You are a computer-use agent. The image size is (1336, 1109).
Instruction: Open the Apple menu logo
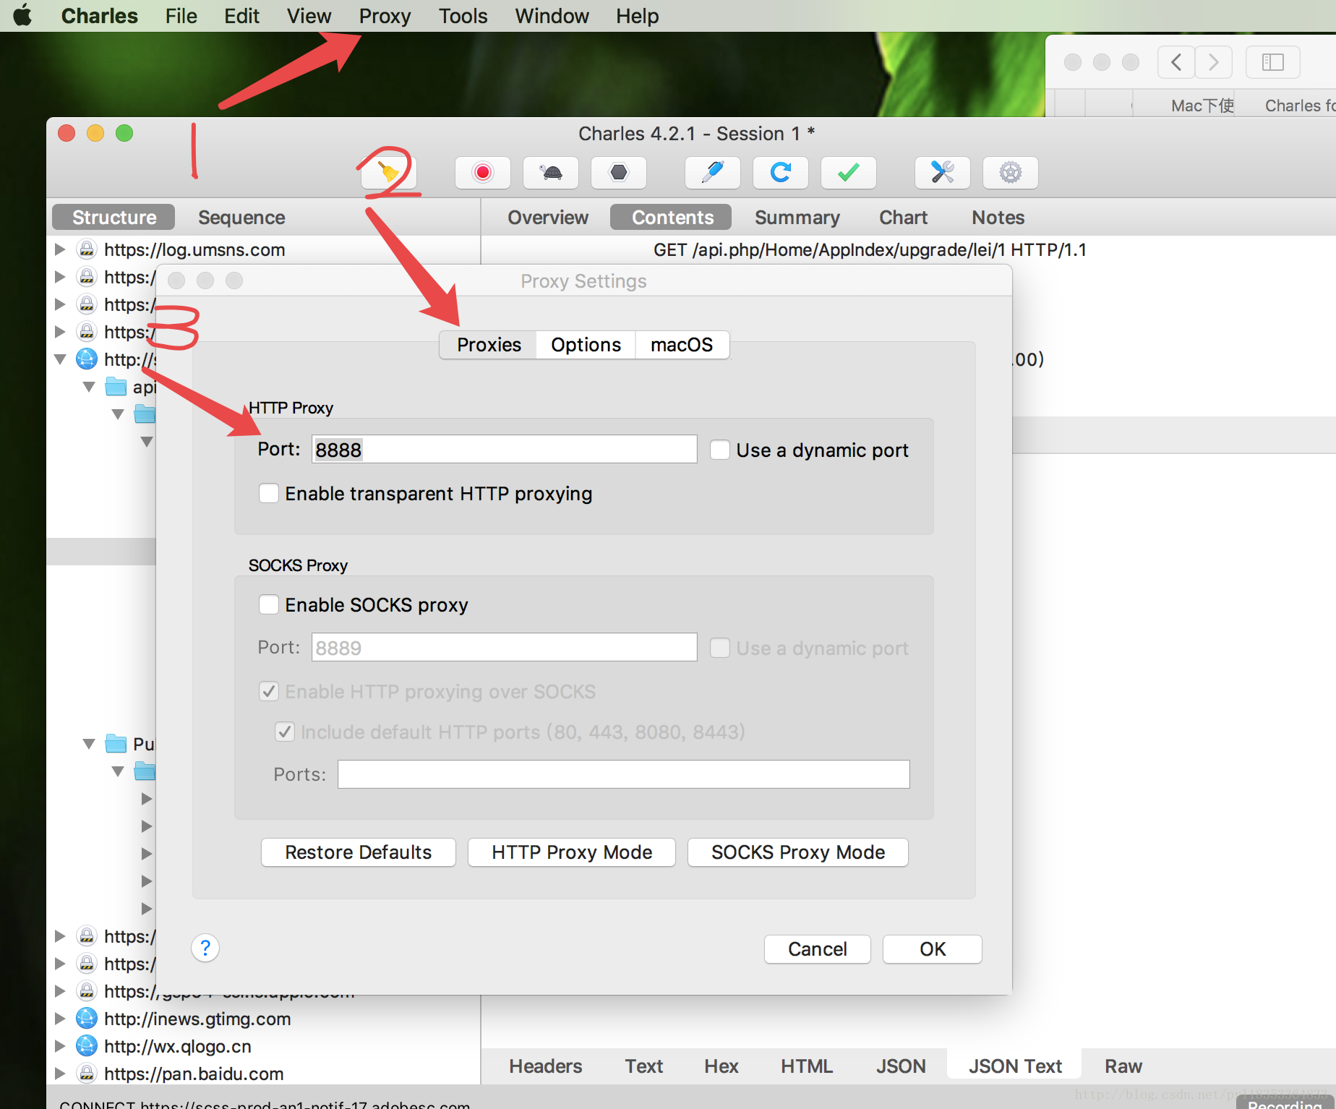23,15
